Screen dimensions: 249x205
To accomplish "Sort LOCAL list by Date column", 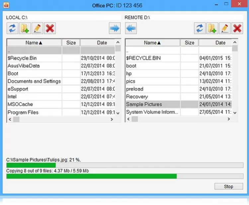I will 98,43.
